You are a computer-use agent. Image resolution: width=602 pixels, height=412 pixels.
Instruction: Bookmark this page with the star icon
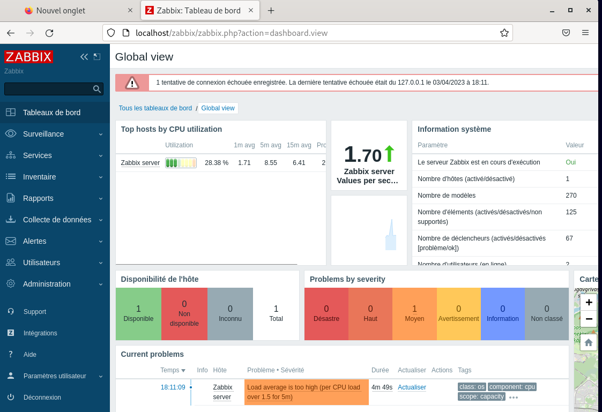(x=504, y=33)
